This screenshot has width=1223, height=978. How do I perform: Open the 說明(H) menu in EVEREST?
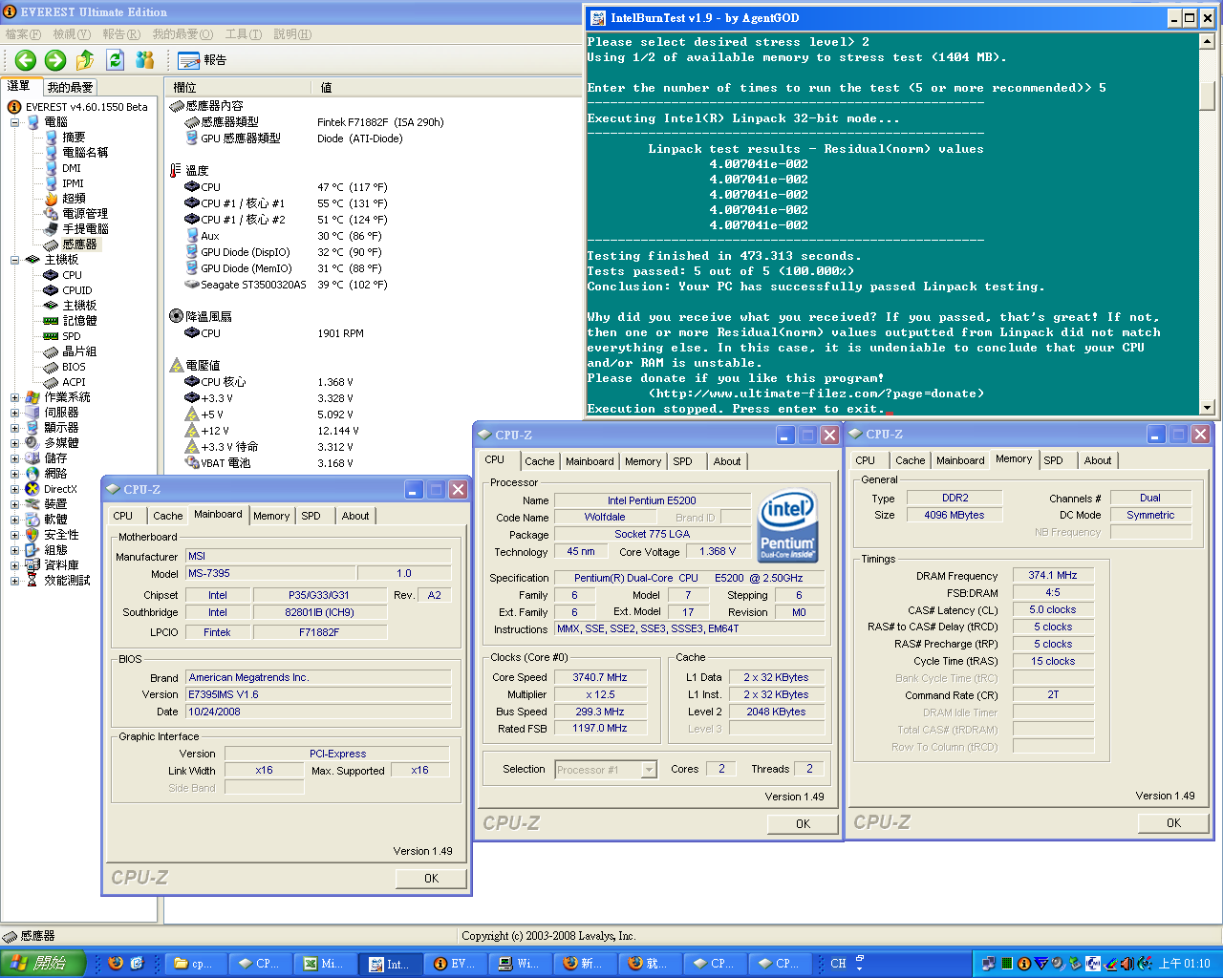[292, 34]
